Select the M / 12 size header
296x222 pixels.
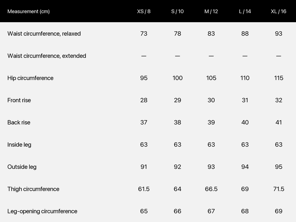(x=211, y=12)
